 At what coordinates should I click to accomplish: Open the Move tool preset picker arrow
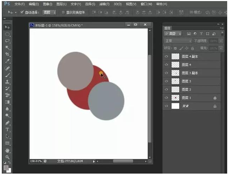pyautogui.click(x=15, y=12)
